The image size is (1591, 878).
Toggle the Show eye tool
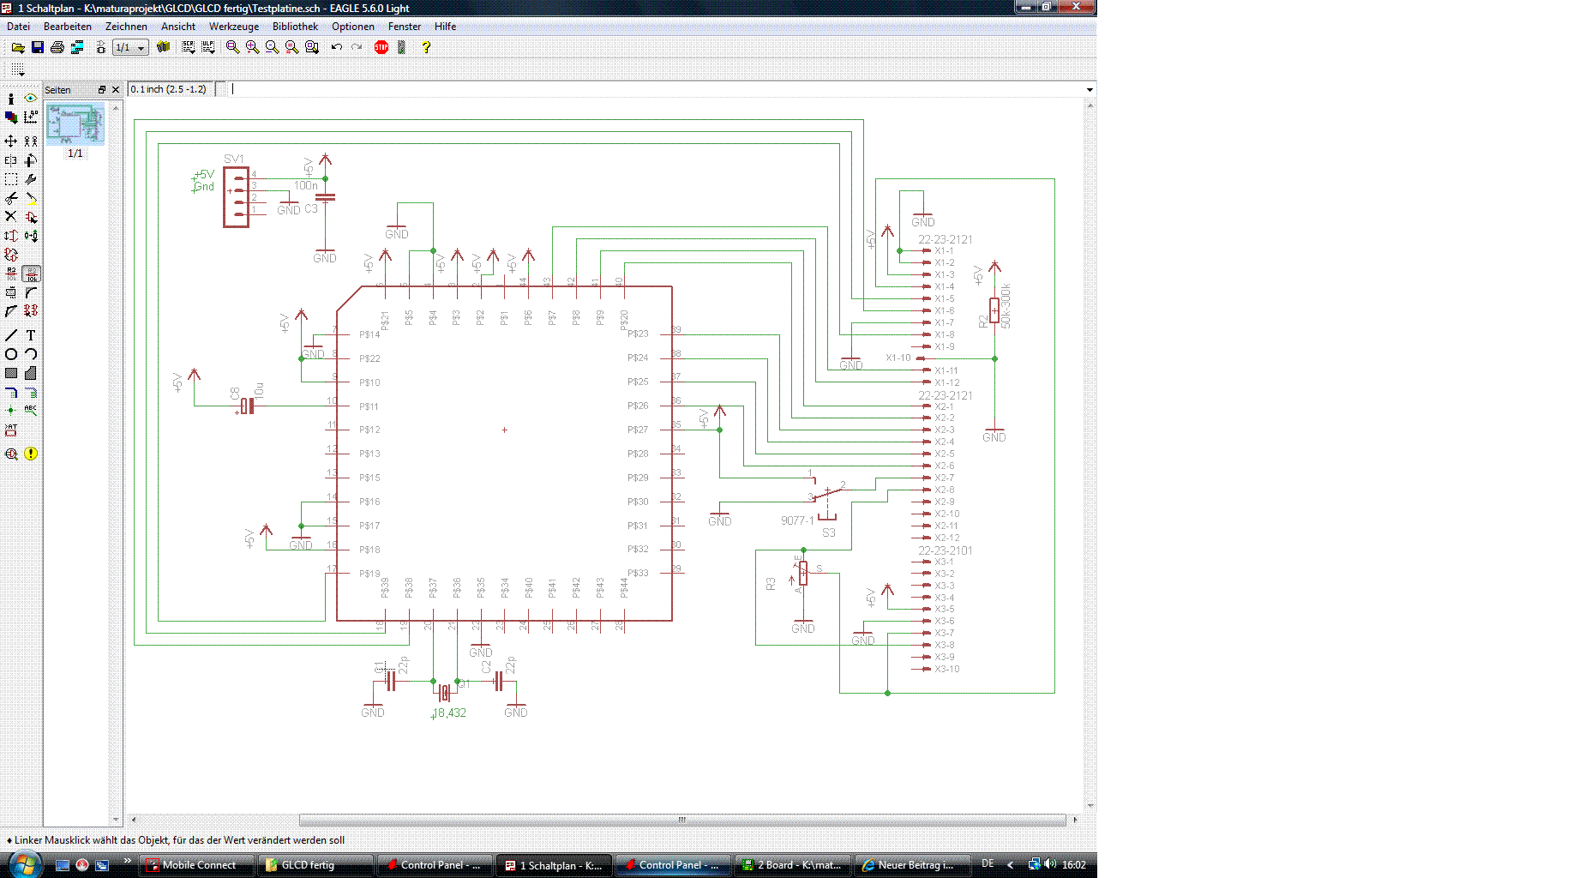[x=31, y=98]
